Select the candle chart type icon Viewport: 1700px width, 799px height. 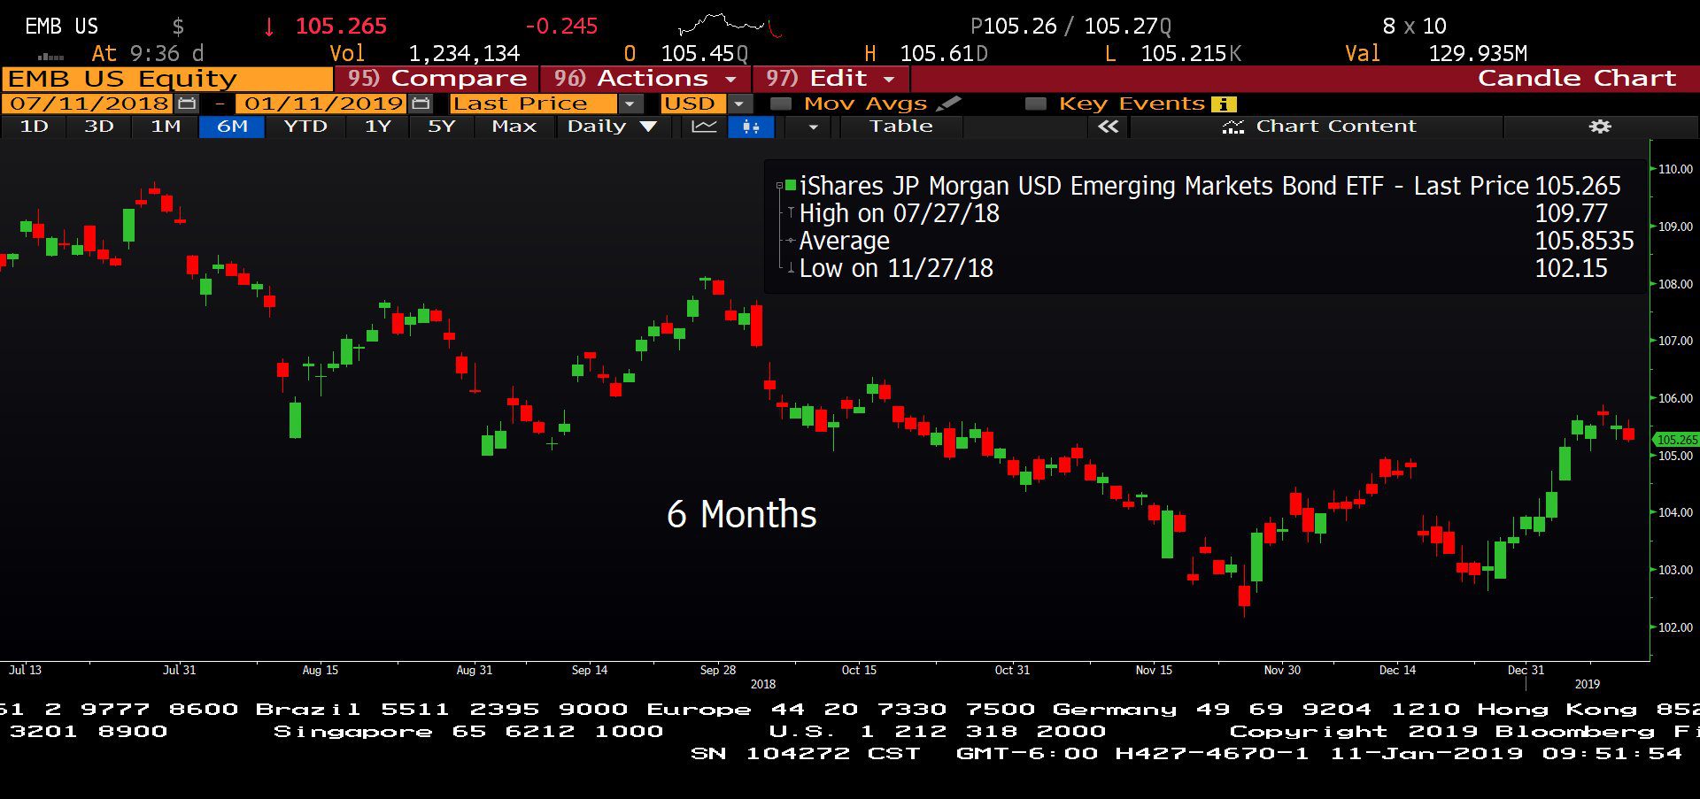click(x=751, y=127)
